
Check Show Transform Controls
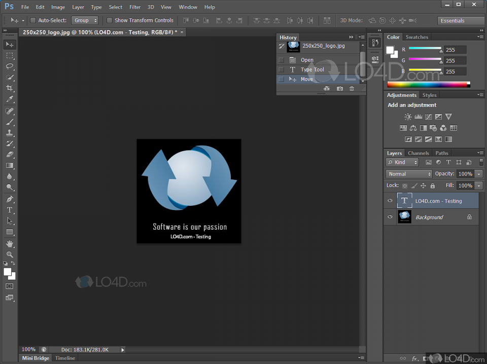(110, 20)
